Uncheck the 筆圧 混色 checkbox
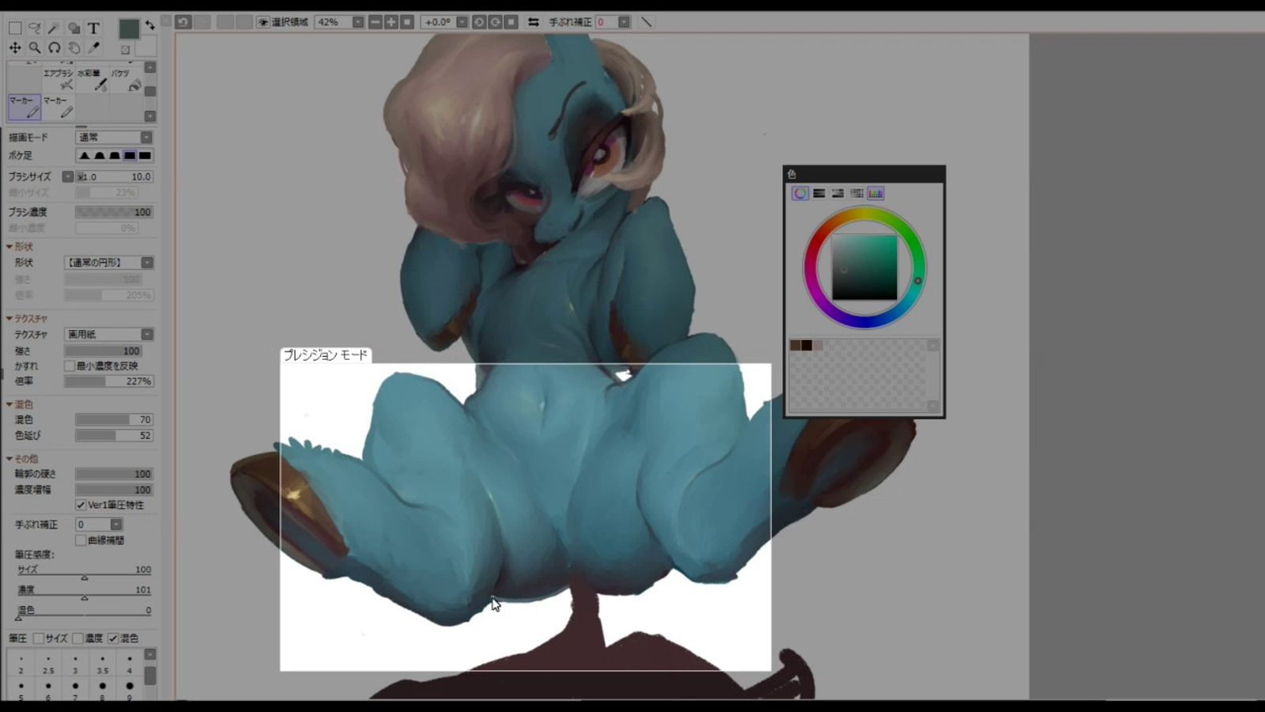The height and width of the screenshot is (712, 1265). (x=113, y=638)
